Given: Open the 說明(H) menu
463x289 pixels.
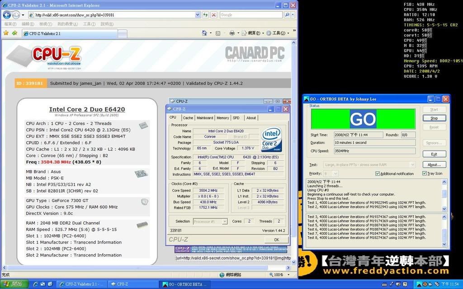Looking at the screenshot, I should click(107, 24).
